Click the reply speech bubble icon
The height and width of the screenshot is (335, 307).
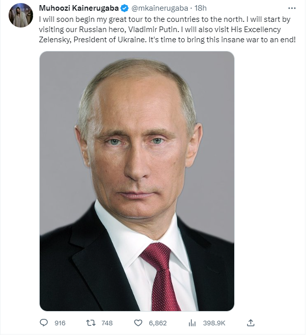tap(44, 323)
